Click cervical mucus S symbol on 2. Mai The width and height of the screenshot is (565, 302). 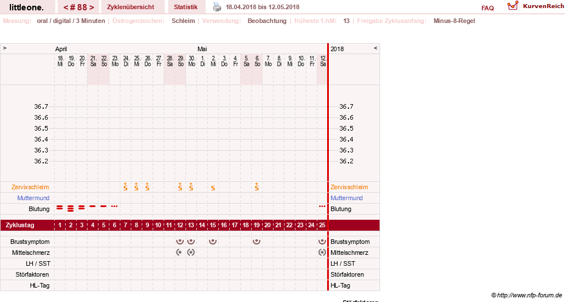213,188
